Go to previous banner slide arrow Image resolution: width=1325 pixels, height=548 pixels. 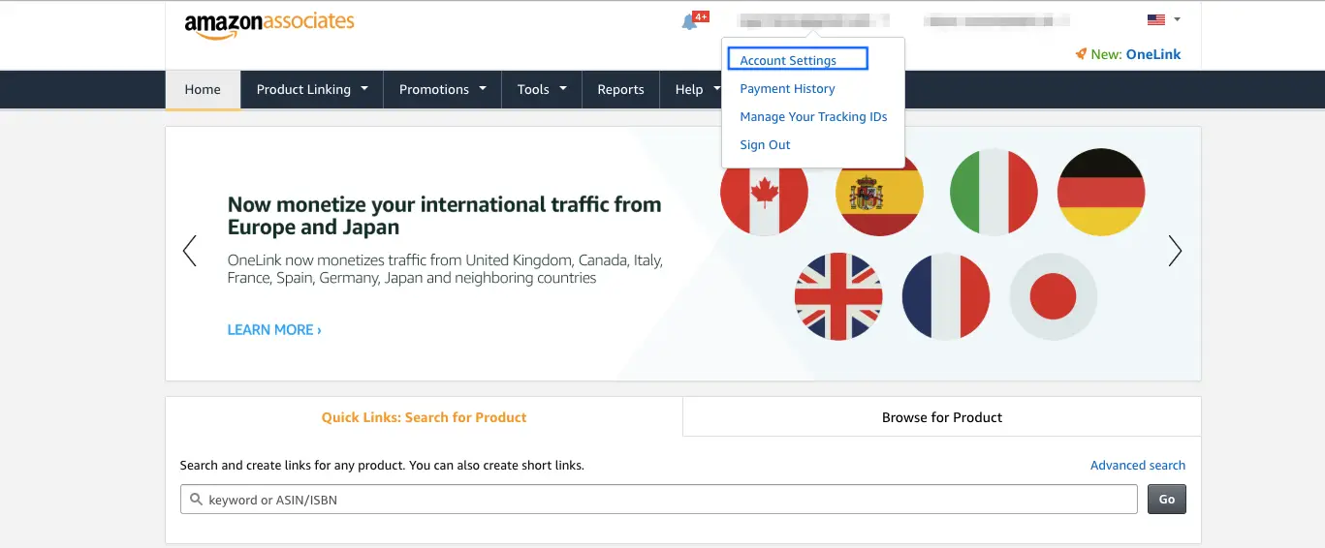[190, 251]
